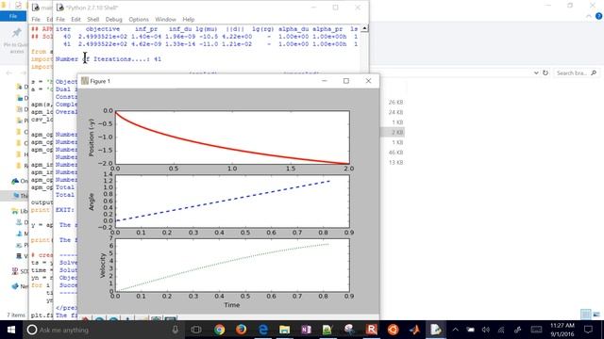Select the '24 KB' file size entry
The width and height of the screenshot is (604, 339).
395,112
